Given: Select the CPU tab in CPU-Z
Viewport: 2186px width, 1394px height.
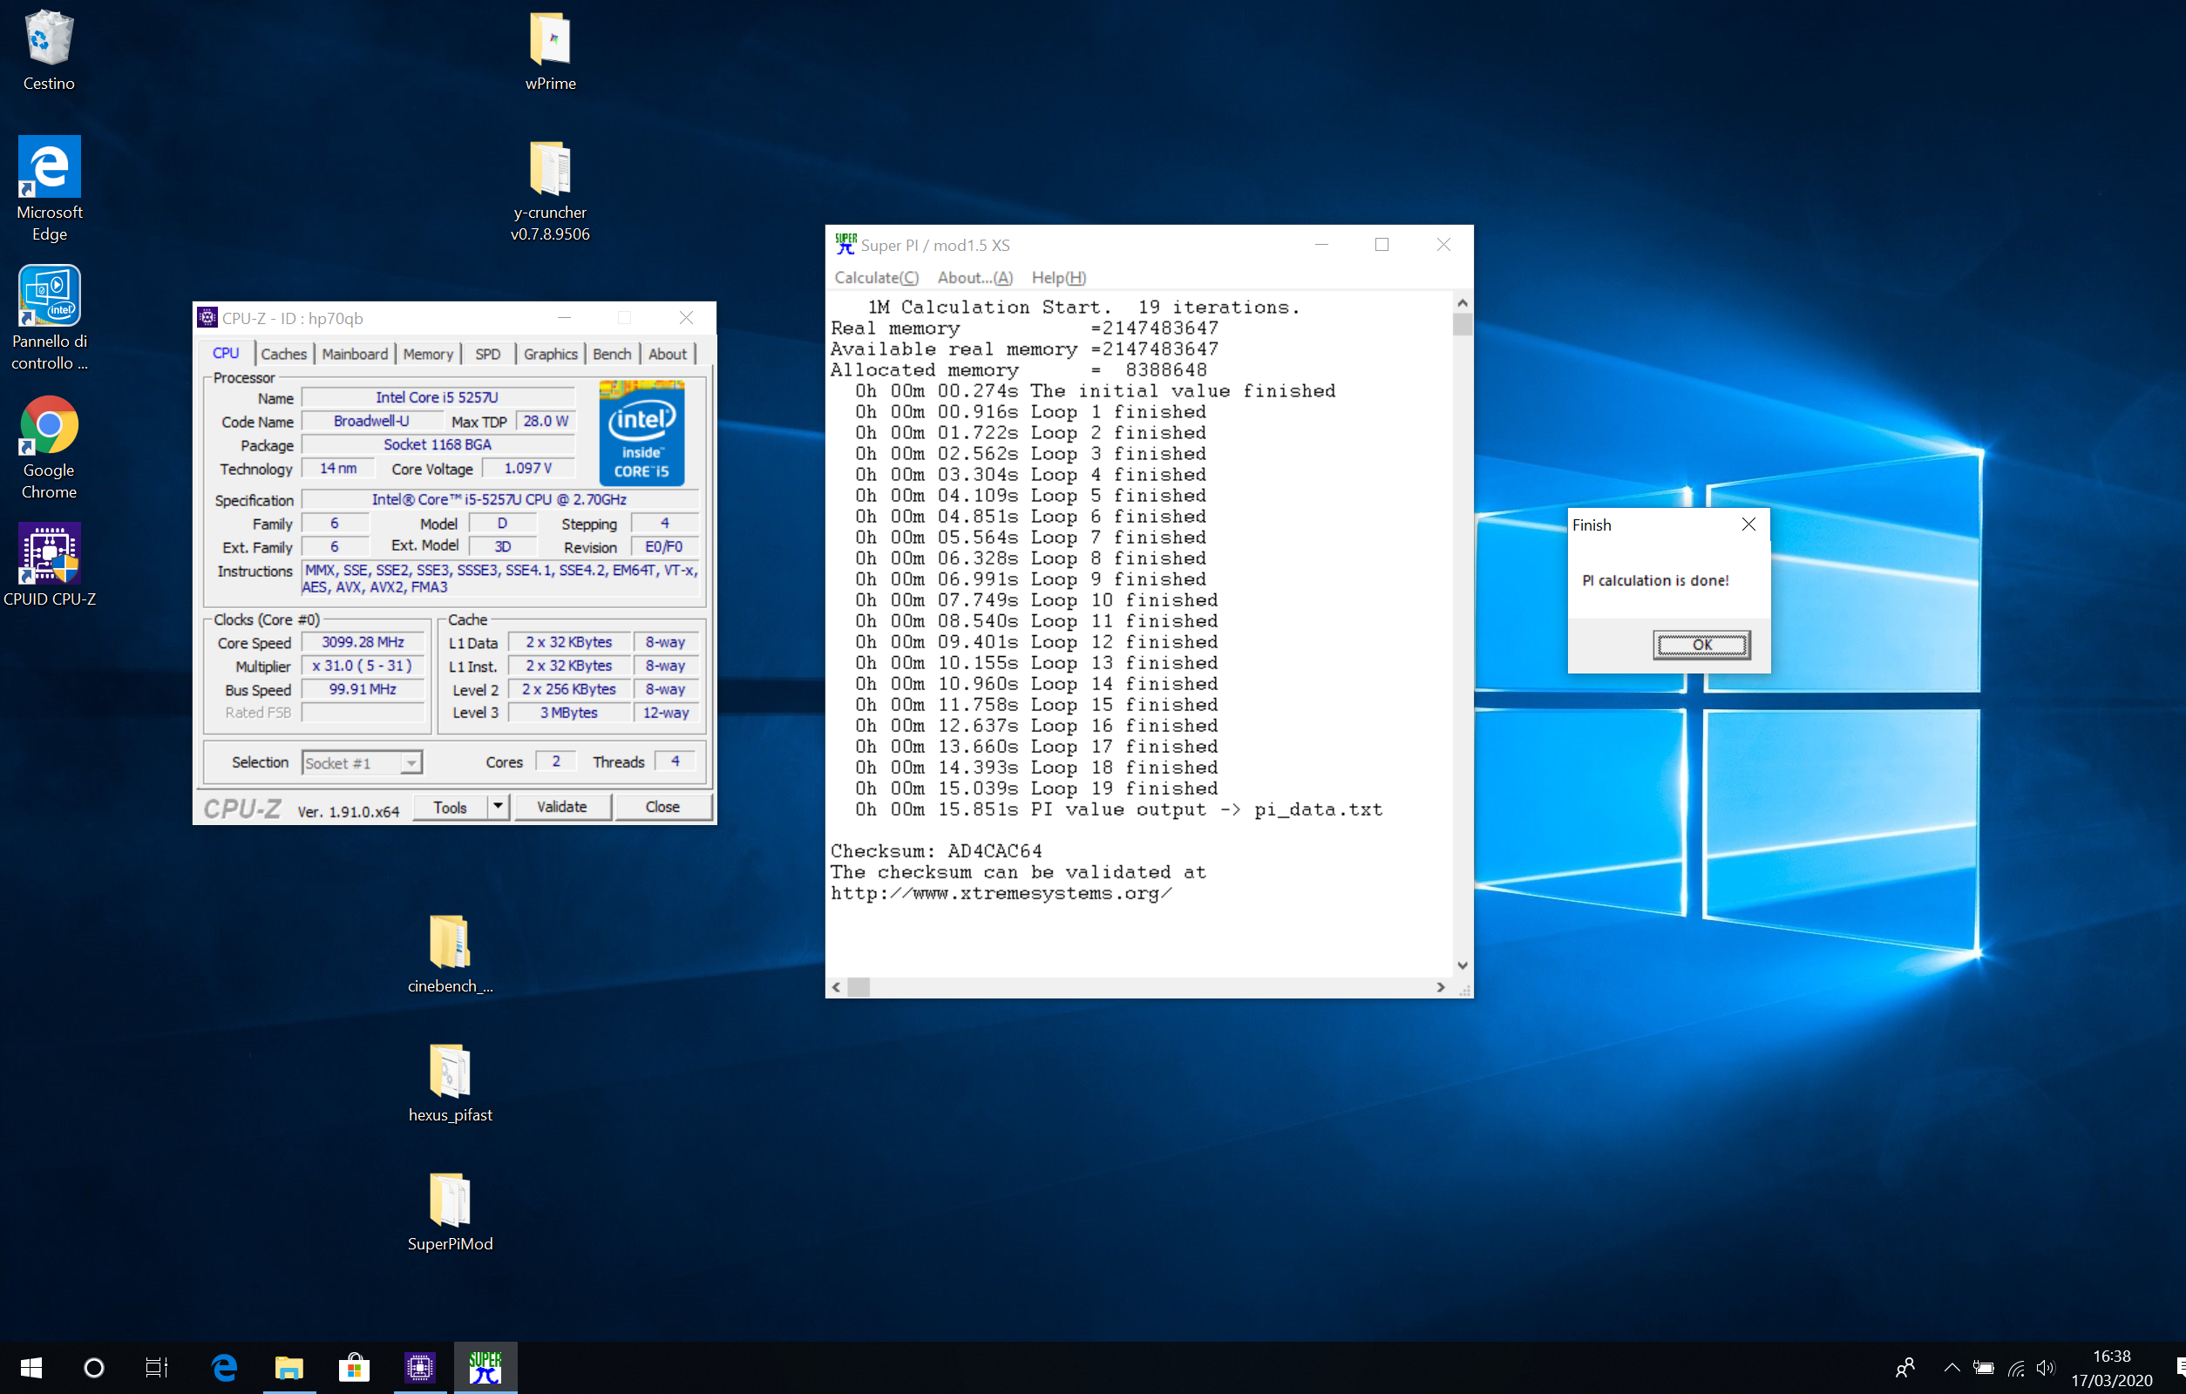Looking at the screenshot, I should click(x=226, y=354).
